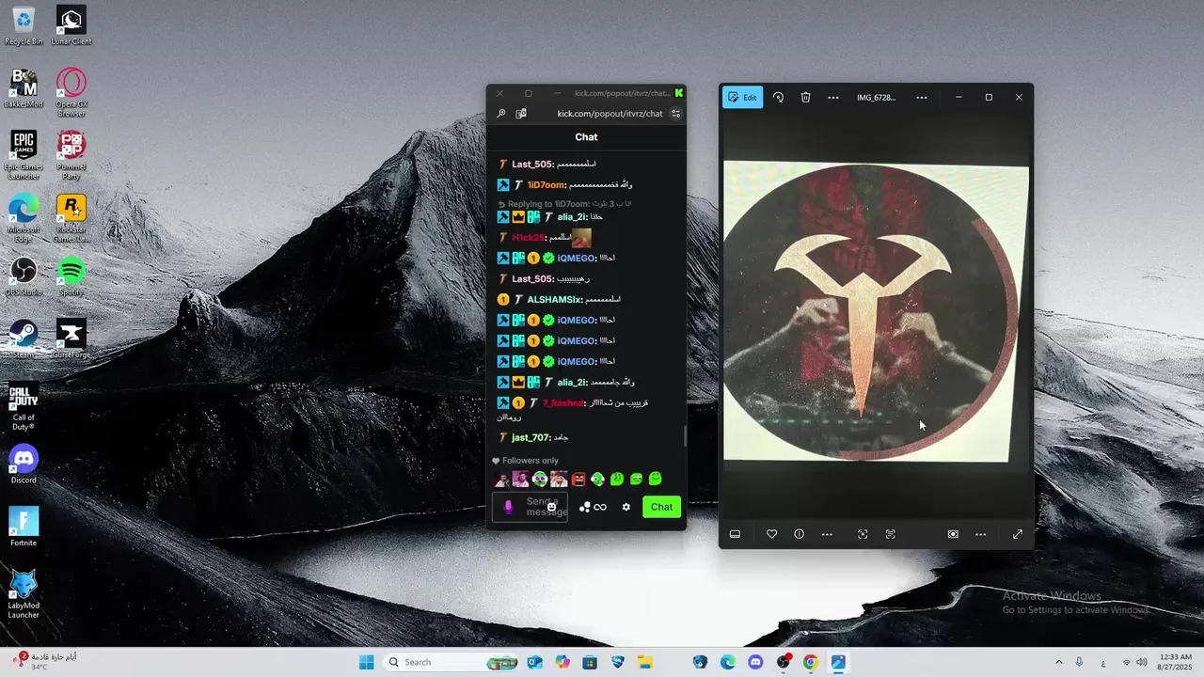Open OBS Studio desktop shortcut
This screenshot has width=1204, height=677.
[24, 276]
